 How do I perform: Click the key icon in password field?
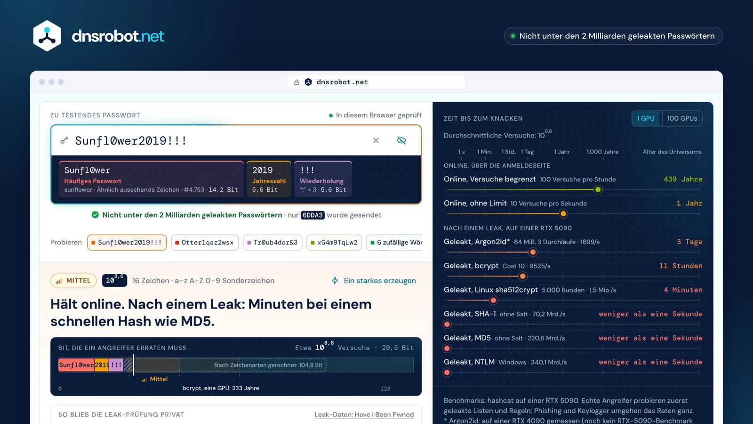(x=64, y=140)
